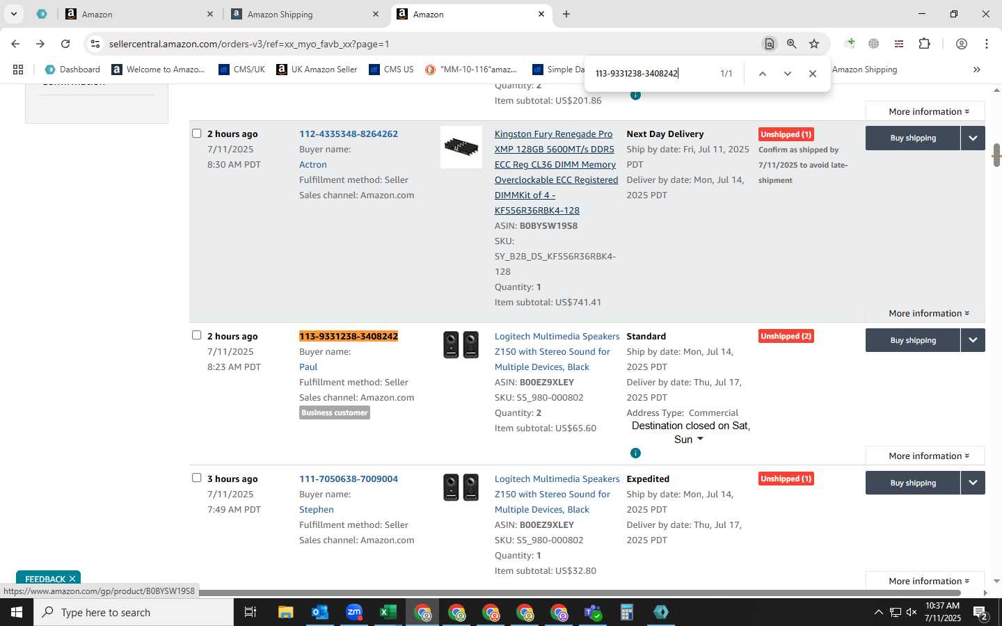Open CMS/UK bookmark
1002x626 pixels.
[x=241, y=70]
